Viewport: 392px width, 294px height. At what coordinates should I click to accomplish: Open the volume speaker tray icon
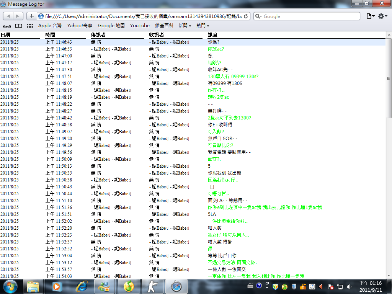tap(349, 286)
